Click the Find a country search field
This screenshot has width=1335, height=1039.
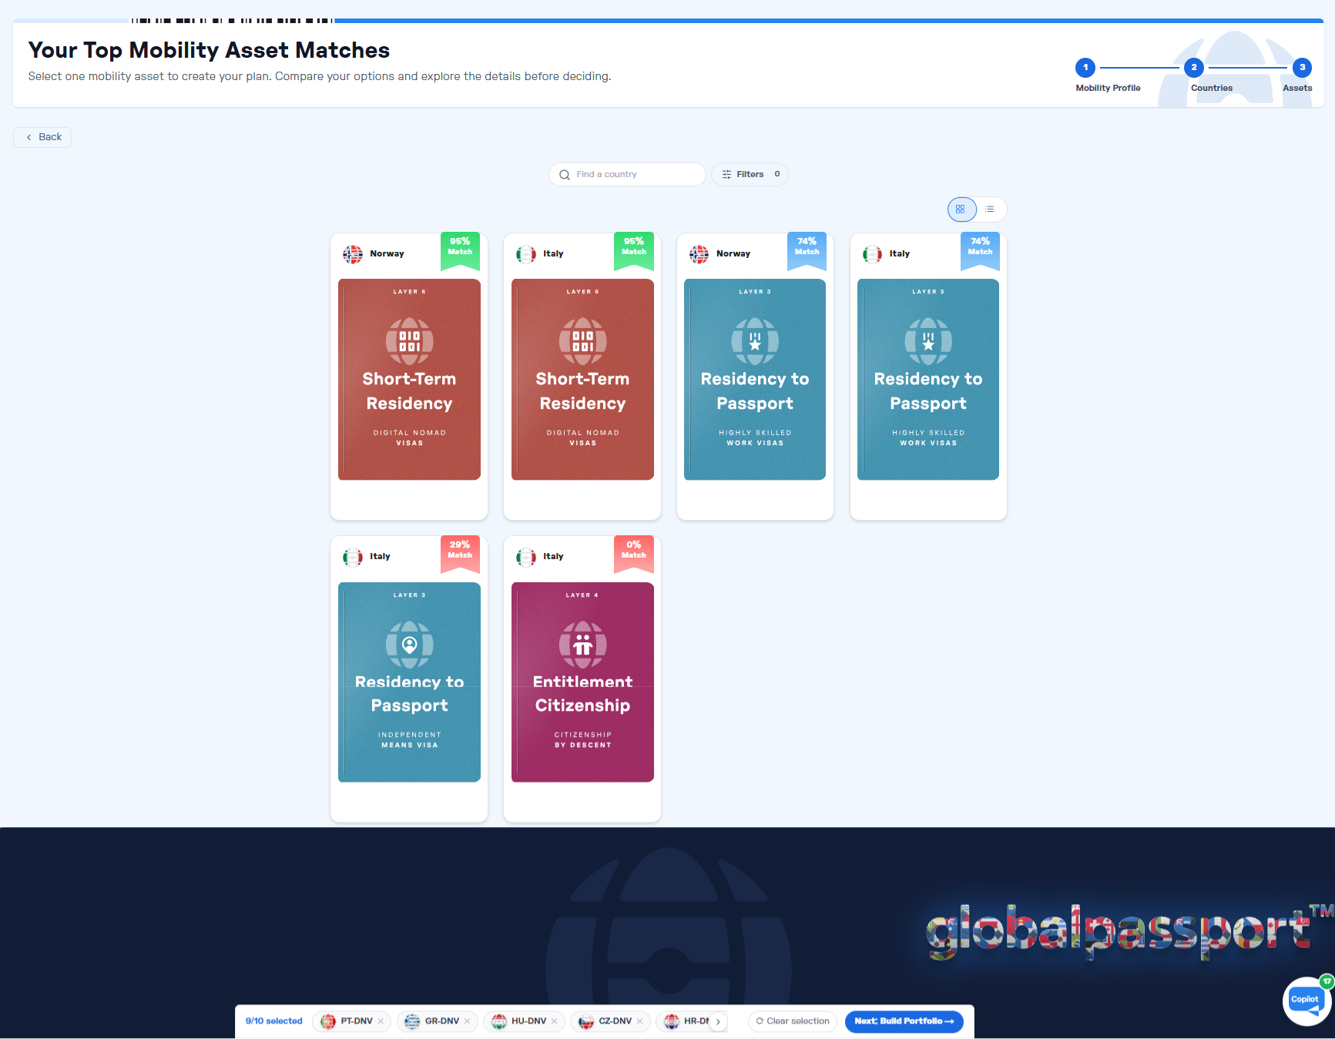627,174
